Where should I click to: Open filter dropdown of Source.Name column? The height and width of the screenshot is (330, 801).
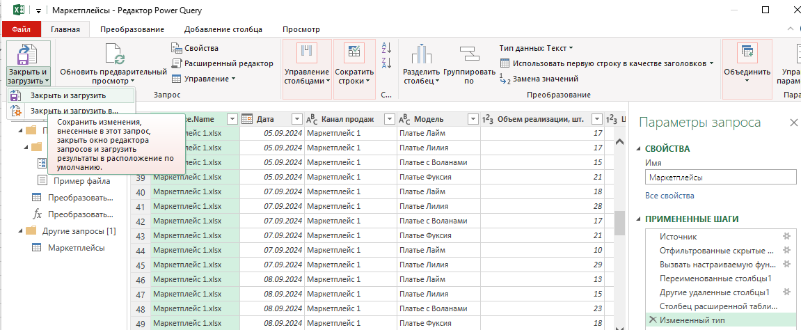(x=232, y=119)
